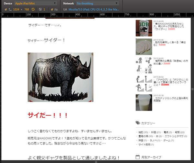The image size is (194, 163).
Task: Select the device pixel ratio value 1
Action: click(x=44, y=9)
